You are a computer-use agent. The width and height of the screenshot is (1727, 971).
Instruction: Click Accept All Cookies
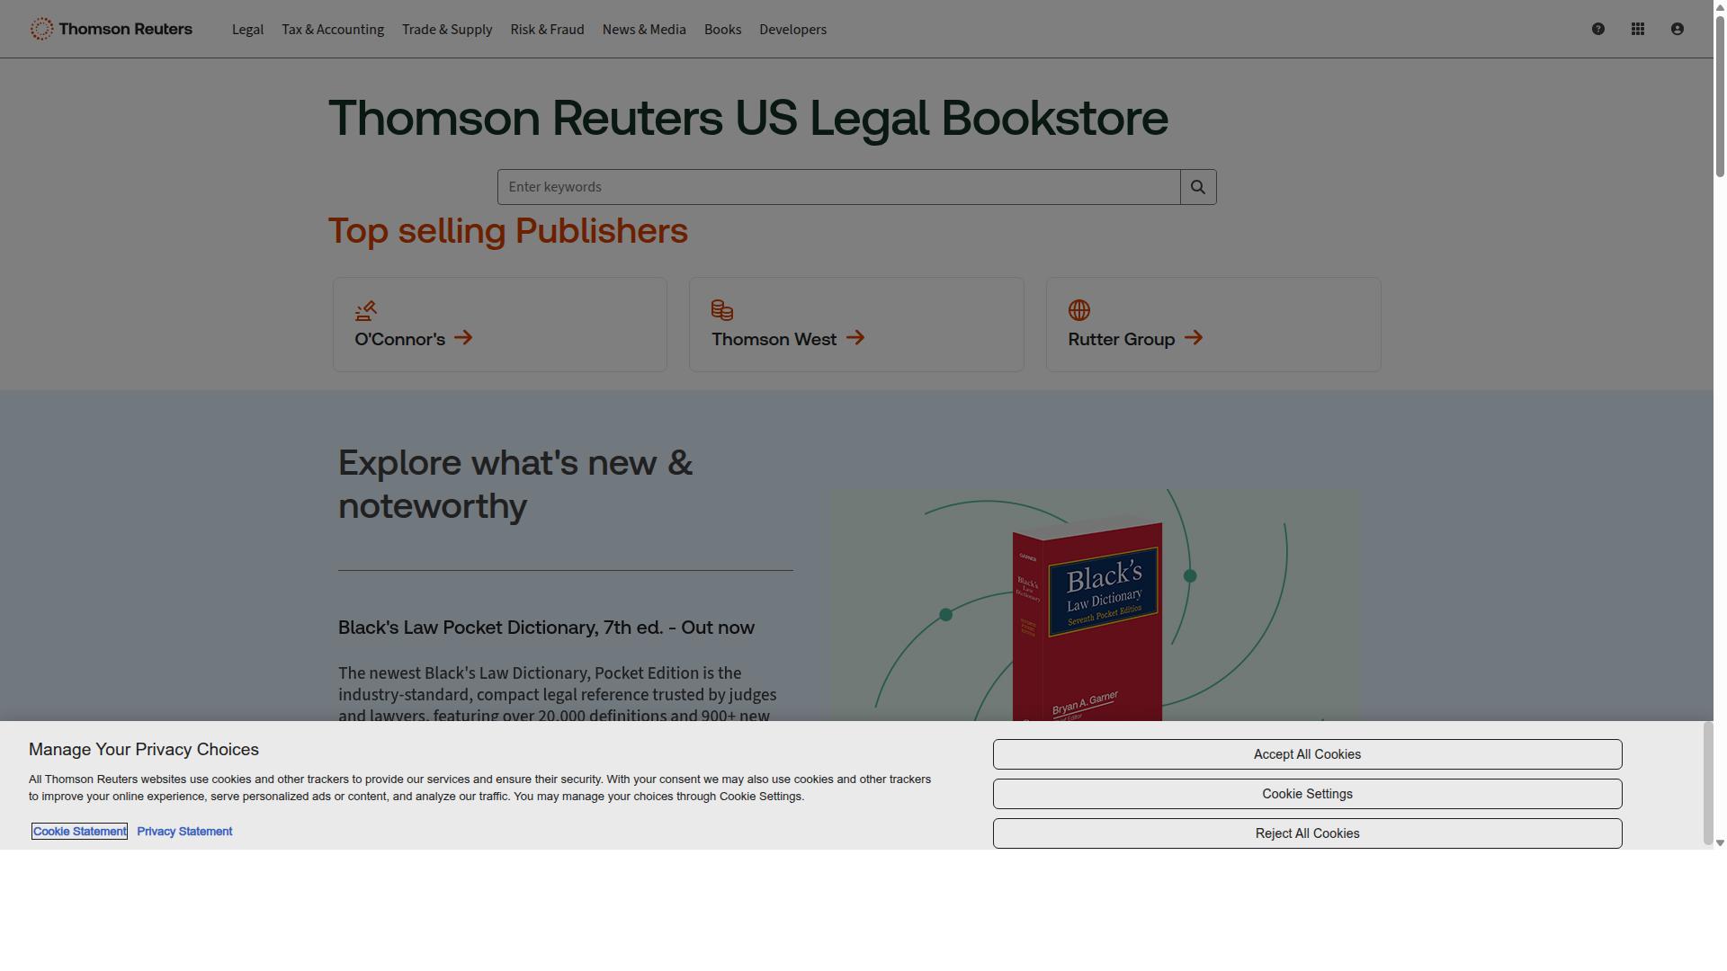click(1307, 754)
